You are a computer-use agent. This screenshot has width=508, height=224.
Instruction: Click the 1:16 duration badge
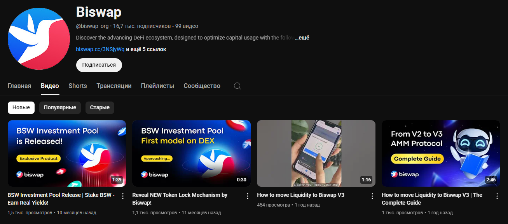coord(366,180)
